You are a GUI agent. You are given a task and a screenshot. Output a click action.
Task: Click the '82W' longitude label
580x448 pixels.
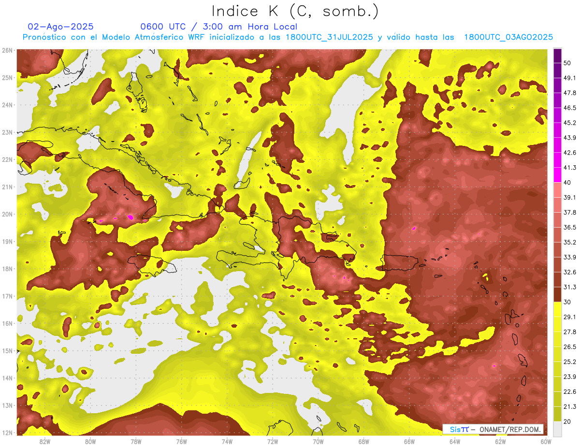click(x=44, y=441)
